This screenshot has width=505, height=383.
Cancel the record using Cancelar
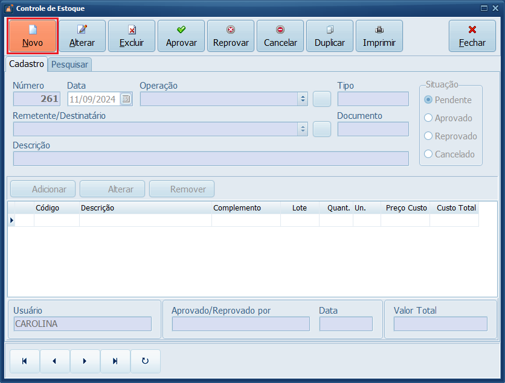[280, 36]
